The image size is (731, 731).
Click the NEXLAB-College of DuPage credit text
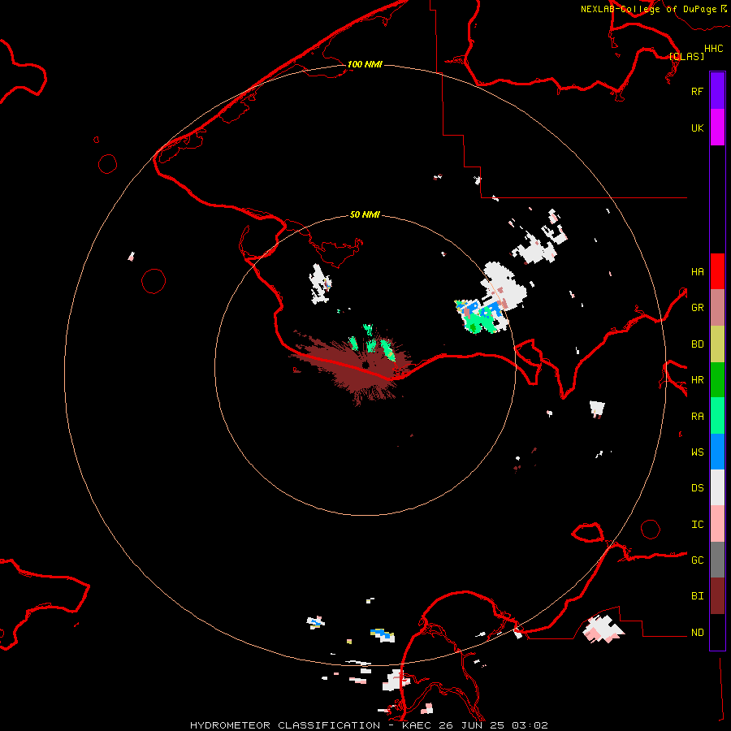[x=648, y=9]
